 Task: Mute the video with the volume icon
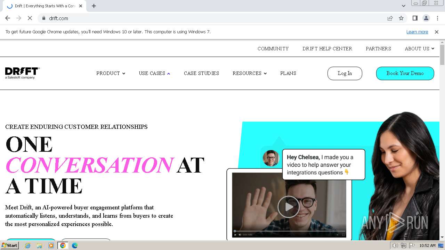point(240,235)
